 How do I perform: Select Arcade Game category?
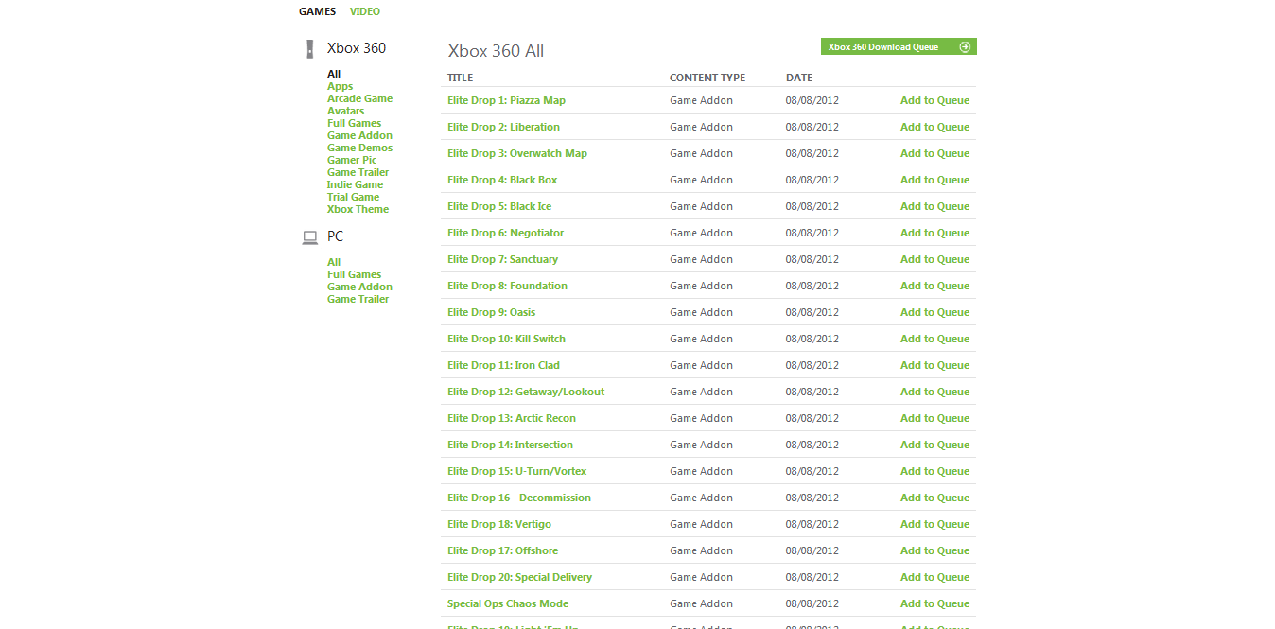(359, 98)
